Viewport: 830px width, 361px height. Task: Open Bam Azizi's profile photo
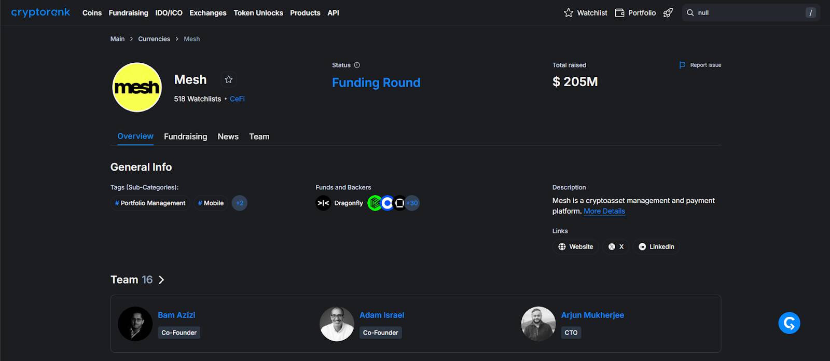coord(135,324)
